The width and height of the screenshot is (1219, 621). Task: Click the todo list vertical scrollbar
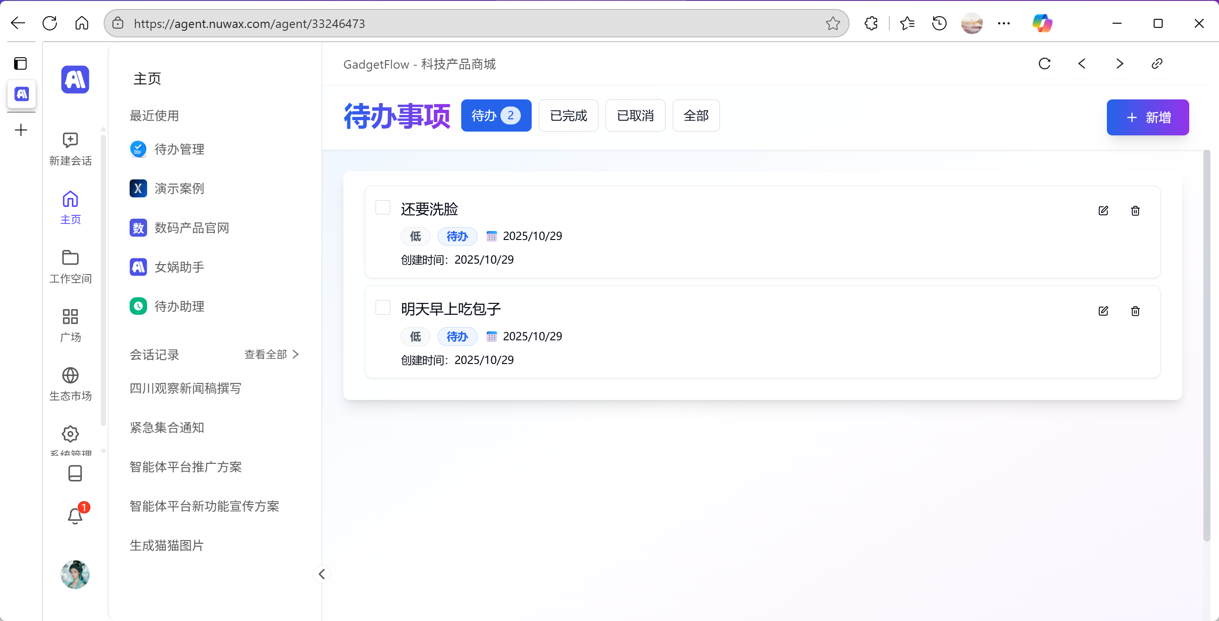[1206, 346]
